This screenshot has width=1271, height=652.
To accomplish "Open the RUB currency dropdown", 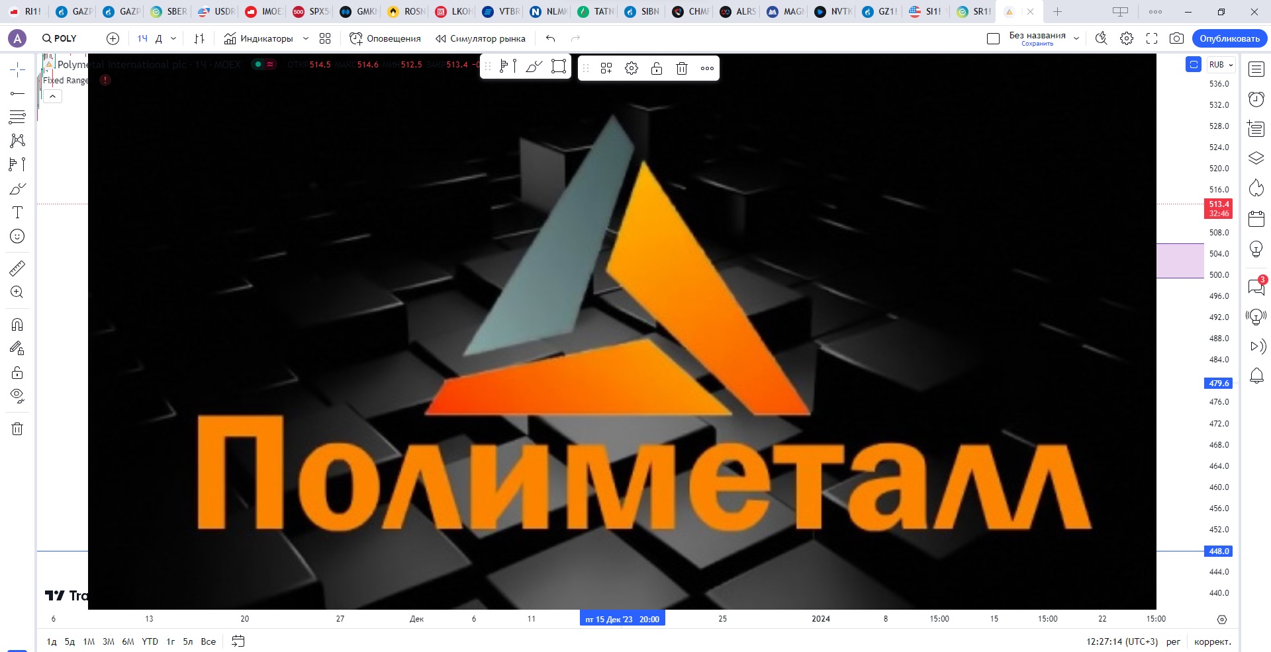I will coord(1221,65).
